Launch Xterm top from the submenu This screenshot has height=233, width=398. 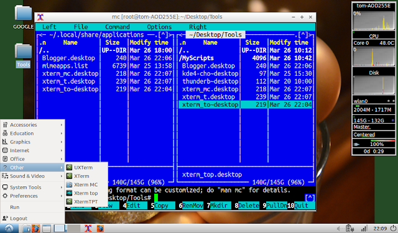pyautogui.click(x=86, y=193)
